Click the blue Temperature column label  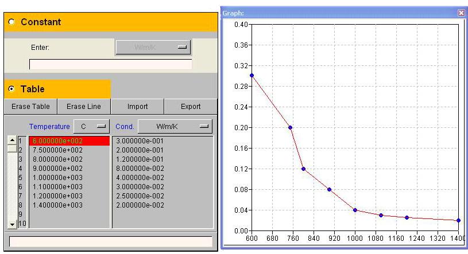49,126
